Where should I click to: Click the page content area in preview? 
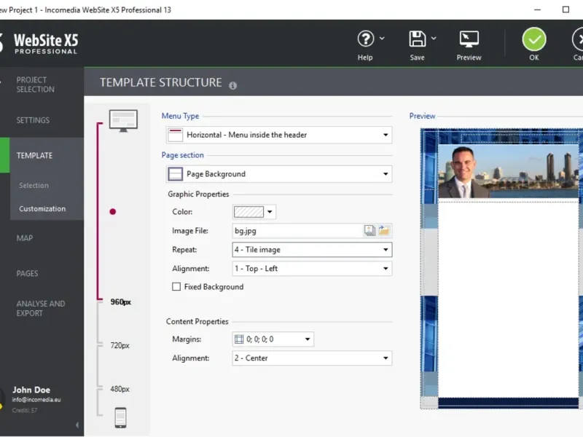[508, 299]
